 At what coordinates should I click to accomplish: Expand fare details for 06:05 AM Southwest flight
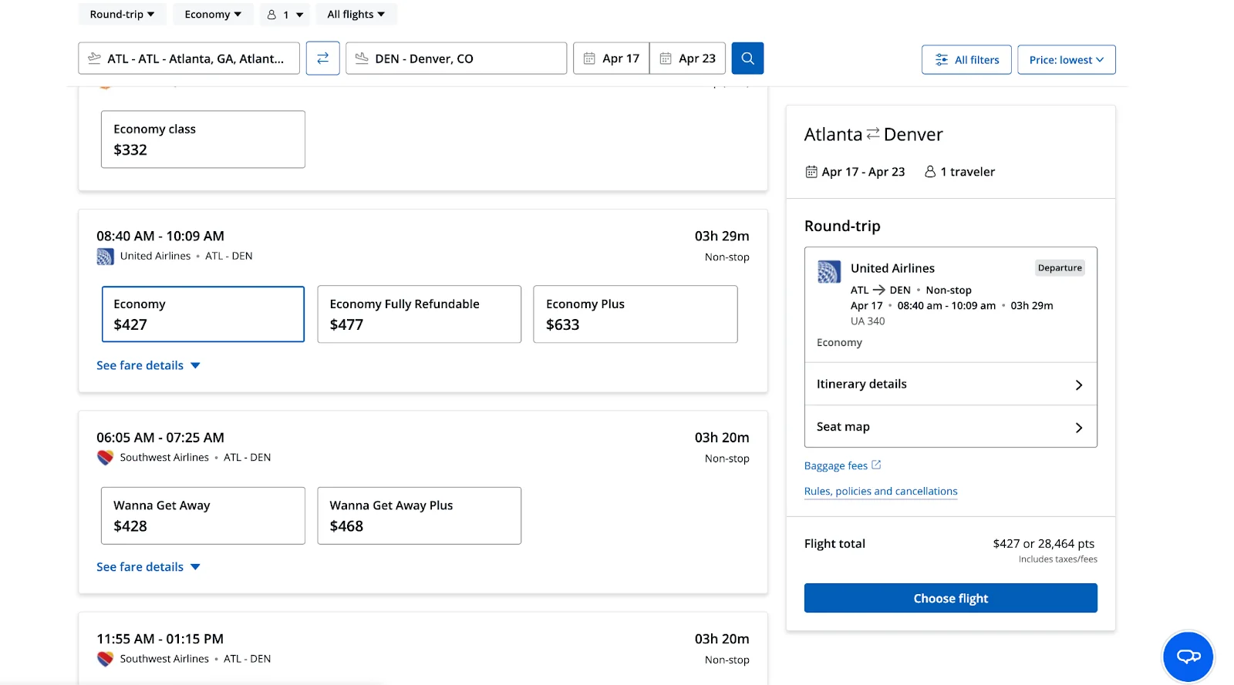(x=148, y=567)
